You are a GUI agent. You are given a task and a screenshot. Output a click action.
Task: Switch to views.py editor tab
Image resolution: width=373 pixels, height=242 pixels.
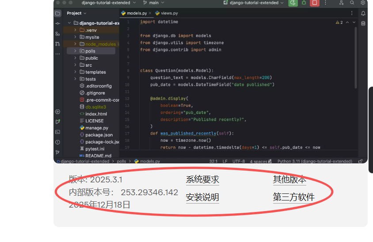click(167, 13)
